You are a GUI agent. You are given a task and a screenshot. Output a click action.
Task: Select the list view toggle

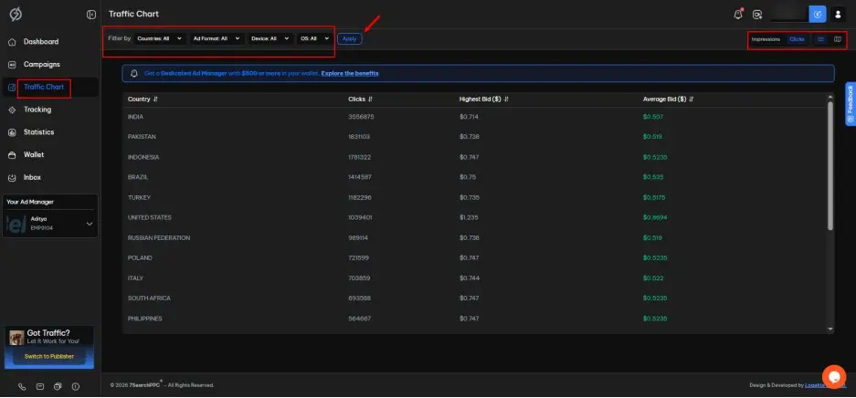coord(820,39)
